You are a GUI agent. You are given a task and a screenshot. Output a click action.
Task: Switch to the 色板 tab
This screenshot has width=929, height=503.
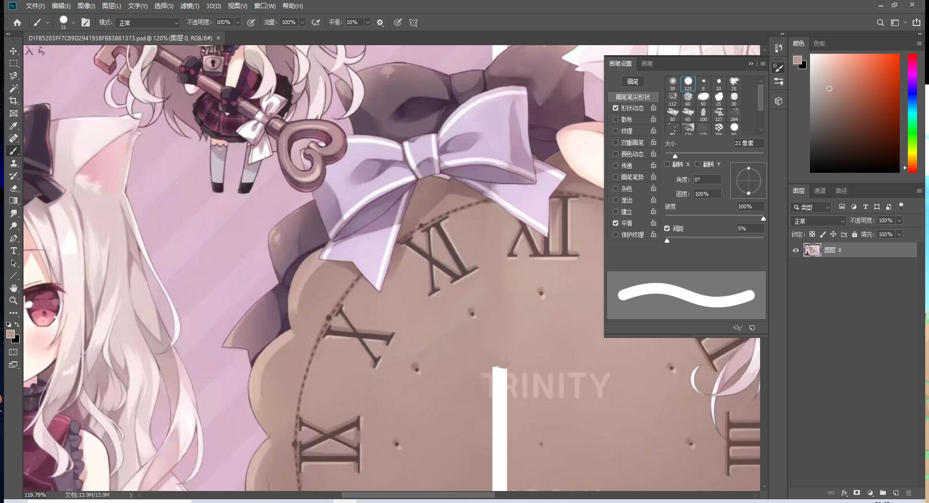[x=820, y=43]
